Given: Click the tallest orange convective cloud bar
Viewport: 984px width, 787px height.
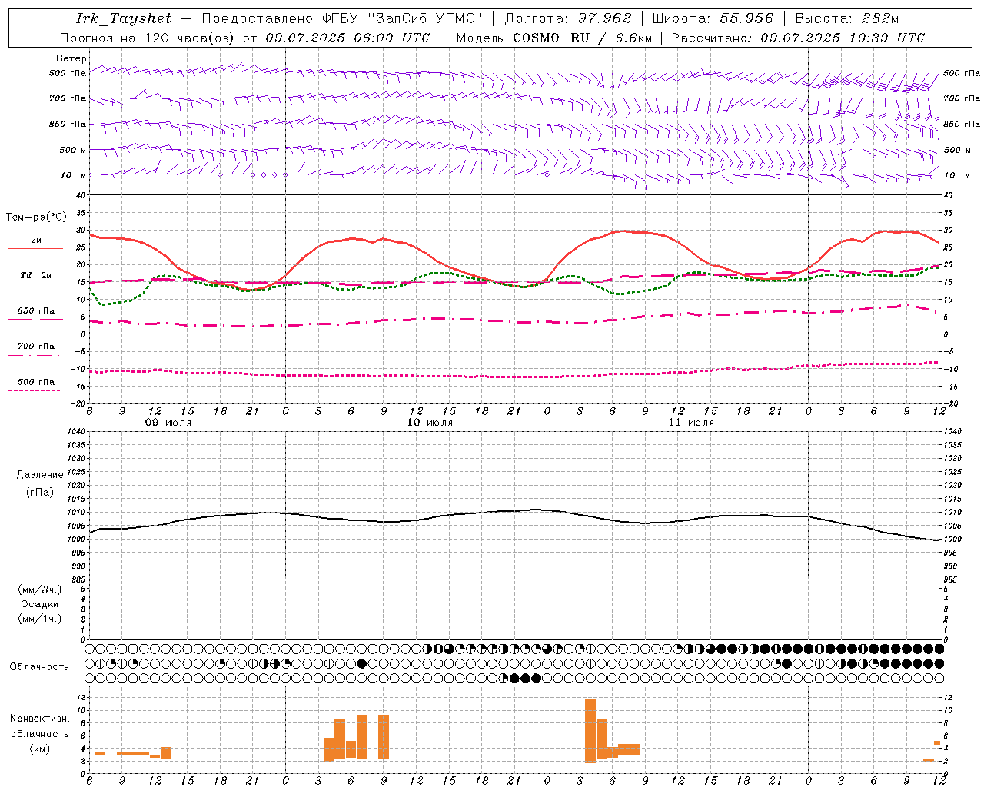Looking at the screenshot, I should 590,731.
